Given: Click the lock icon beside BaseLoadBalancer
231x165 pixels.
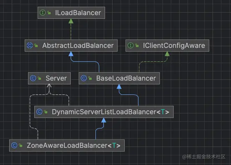Looking at the screenshot, I should (x=90, y=79).
